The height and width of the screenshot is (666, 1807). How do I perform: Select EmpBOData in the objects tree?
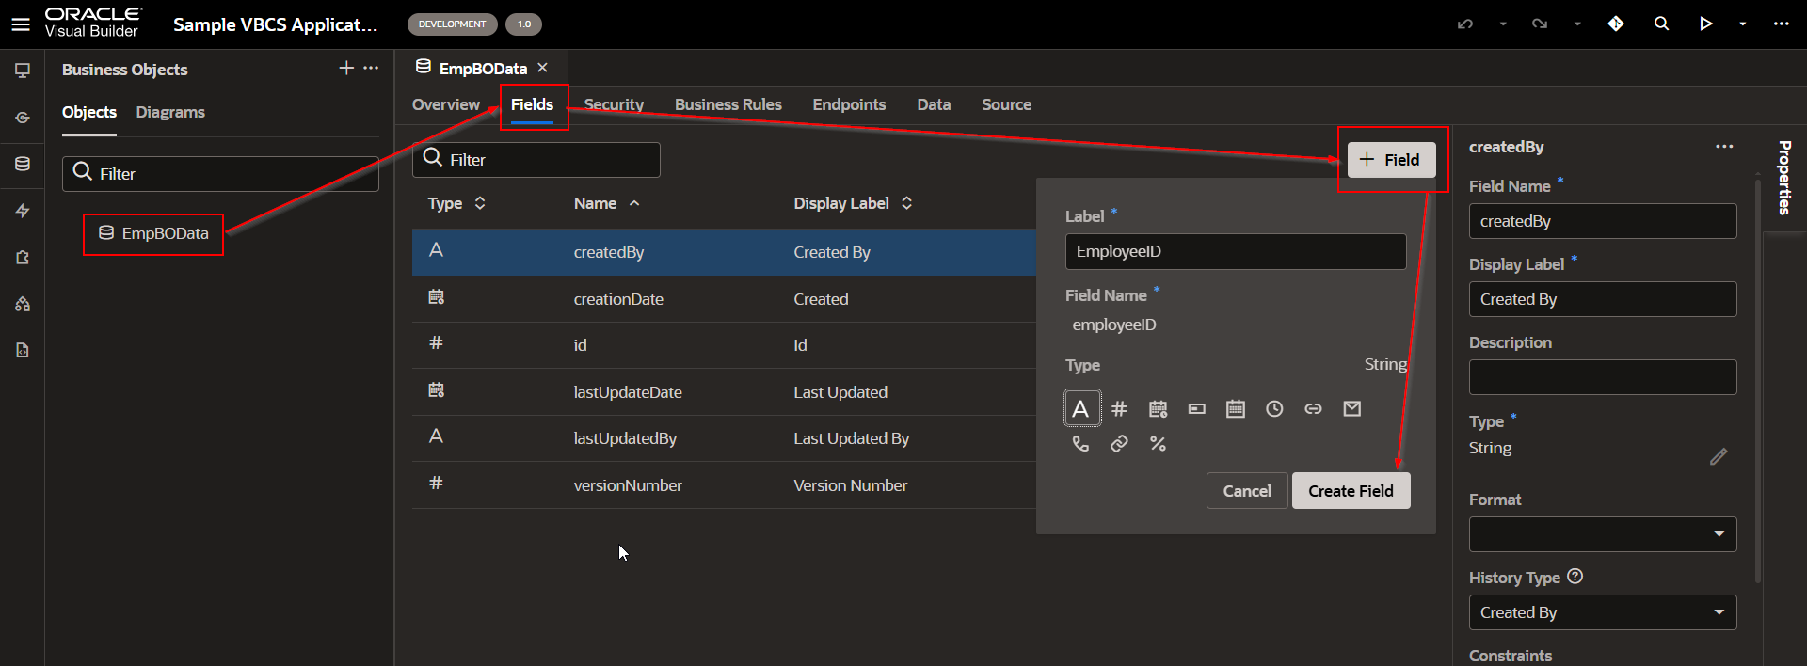pos(154,233)
